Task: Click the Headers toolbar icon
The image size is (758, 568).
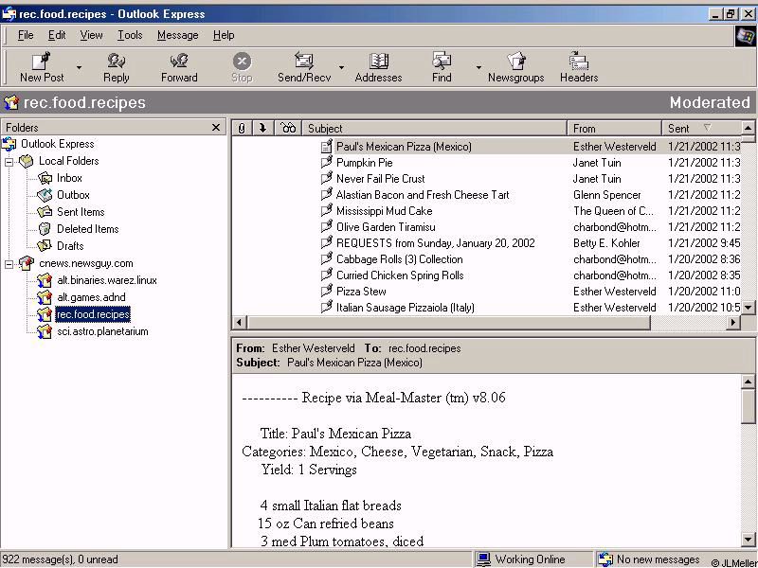Action: pos(578,62)
